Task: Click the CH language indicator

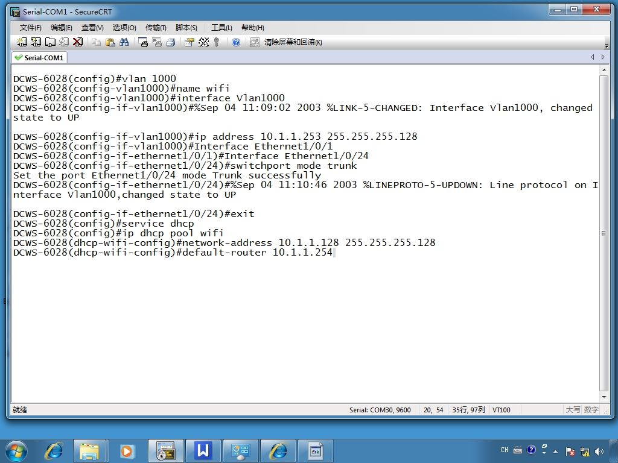Action: [504, 450]
